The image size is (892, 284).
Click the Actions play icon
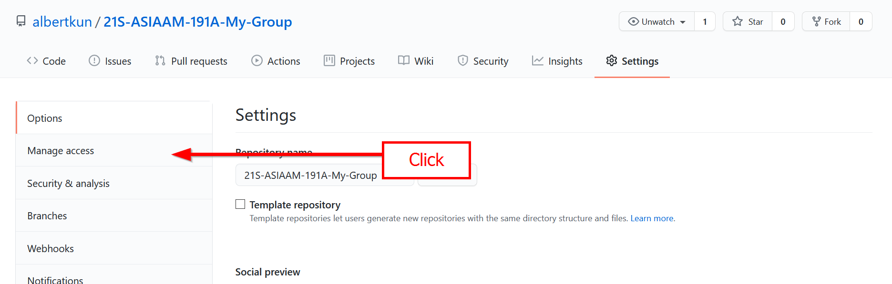pyautogui.click(x=257, y=61)
